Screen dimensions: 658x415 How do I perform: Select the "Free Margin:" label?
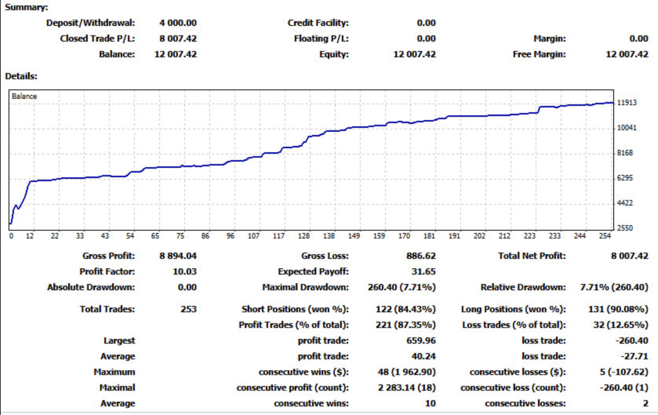click(x=539, y=54)
